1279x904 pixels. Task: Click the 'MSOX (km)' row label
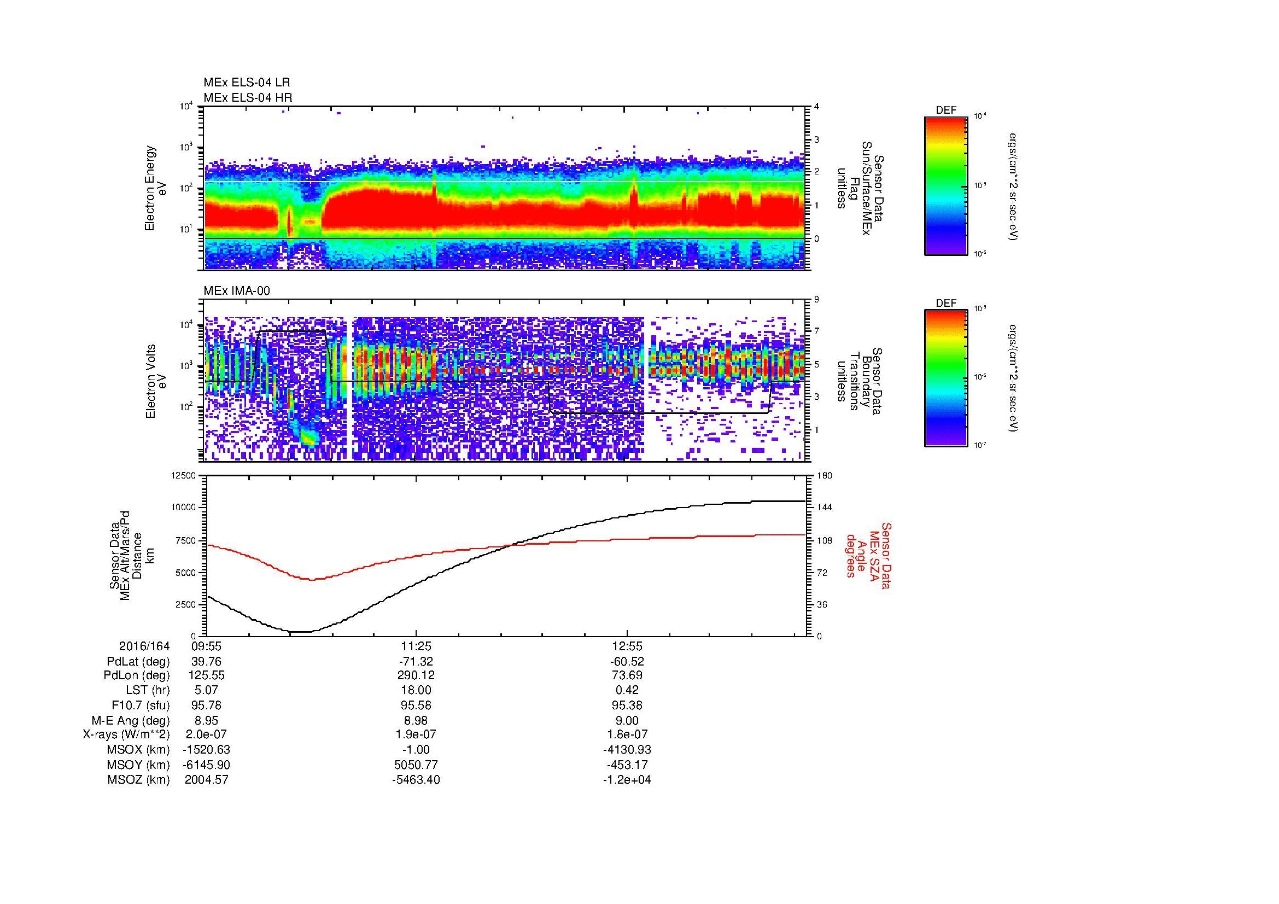coord(138,750)
